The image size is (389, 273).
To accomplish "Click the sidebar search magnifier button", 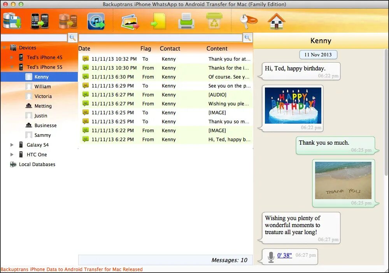I will tap(72, 38).
